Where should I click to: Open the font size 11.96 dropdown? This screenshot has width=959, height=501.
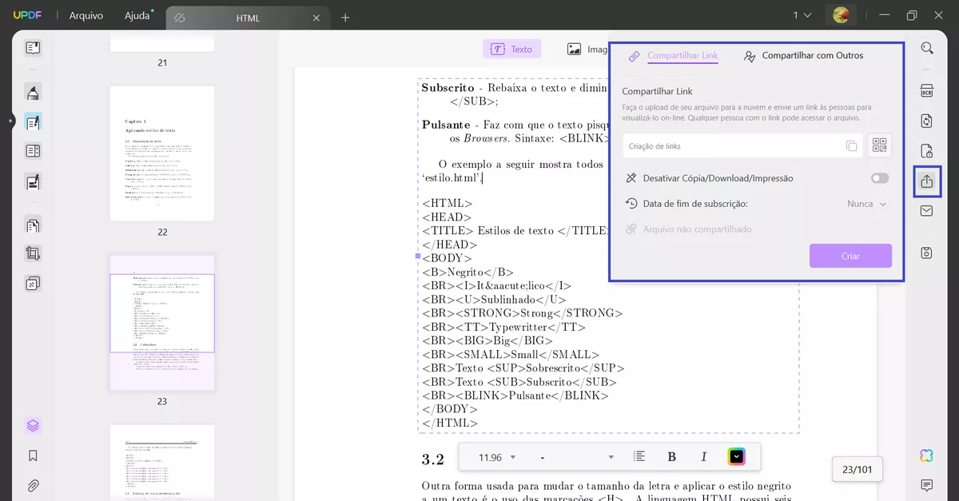pyautogui.click(x=495, y=456)
